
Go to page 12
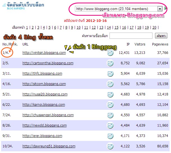pyautogui.click(x=94, y=28)
